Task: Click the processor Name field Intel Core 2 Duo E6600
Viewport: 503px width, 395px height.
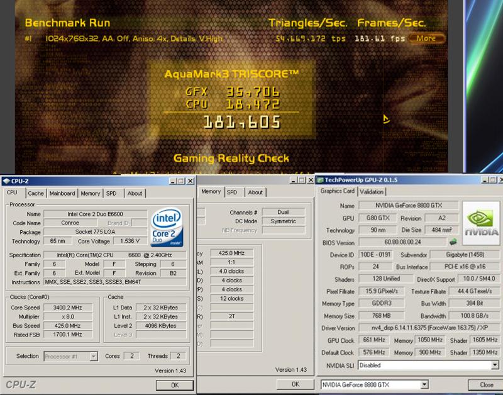Action: (x=96, y=214)
